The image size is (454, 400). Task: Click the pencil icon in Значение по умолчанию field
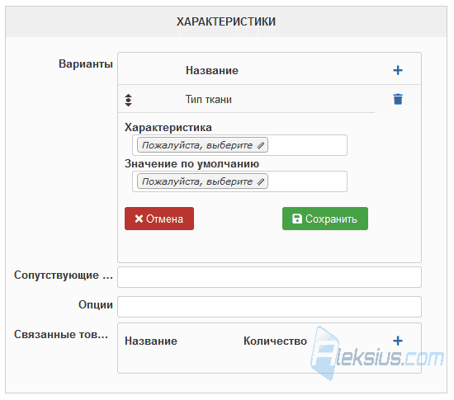tap(261, 181)
